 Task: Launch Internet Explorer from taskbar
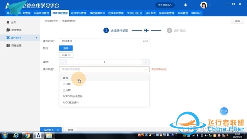tap(16, 136)
